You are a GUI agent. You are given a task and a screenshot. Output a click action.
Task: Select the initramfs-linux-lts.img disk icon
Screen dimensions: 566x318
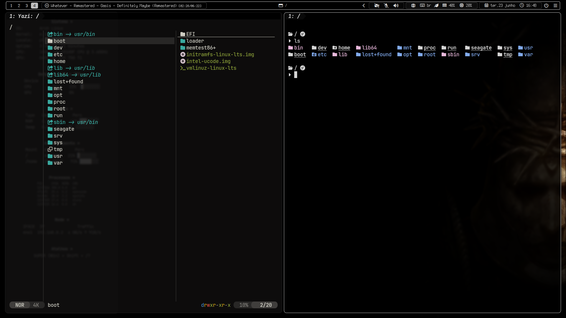click(183, 54)
